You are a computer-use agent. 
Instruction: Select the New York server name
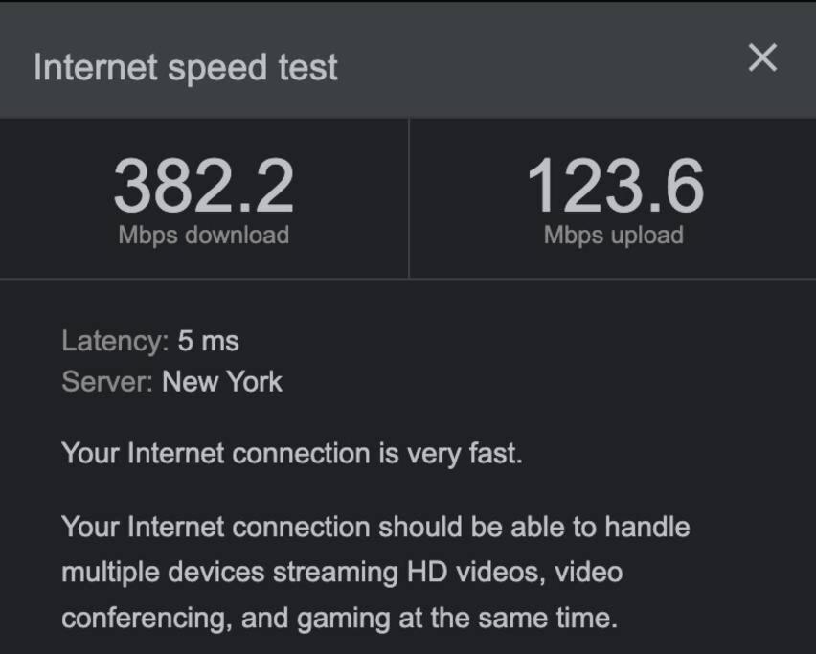[222, 382]
